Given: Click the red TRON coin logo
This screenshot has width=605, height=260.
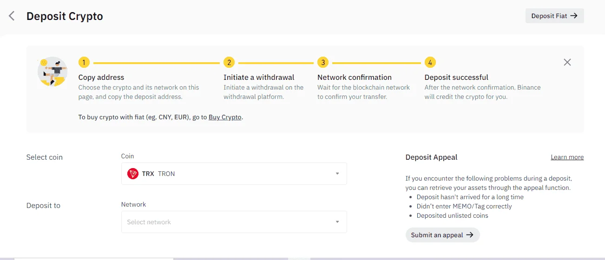Looking at the screenshot, I should point(133,174).
